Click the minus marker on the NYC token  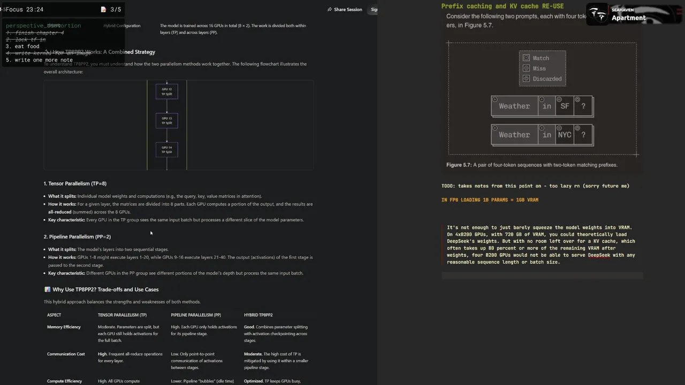click(559, 128)
